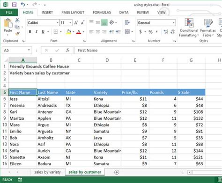
Task: Align text left
Action: (x=91, y=32)
